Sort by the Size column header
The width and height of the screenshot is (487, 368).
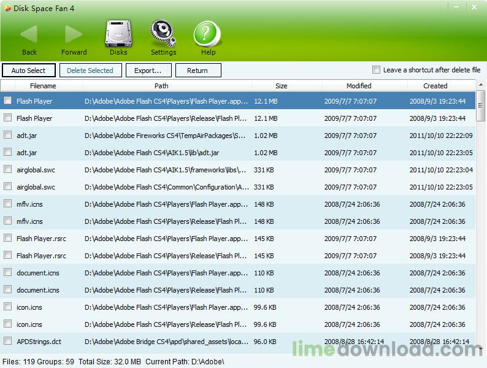tap(282, 86)
